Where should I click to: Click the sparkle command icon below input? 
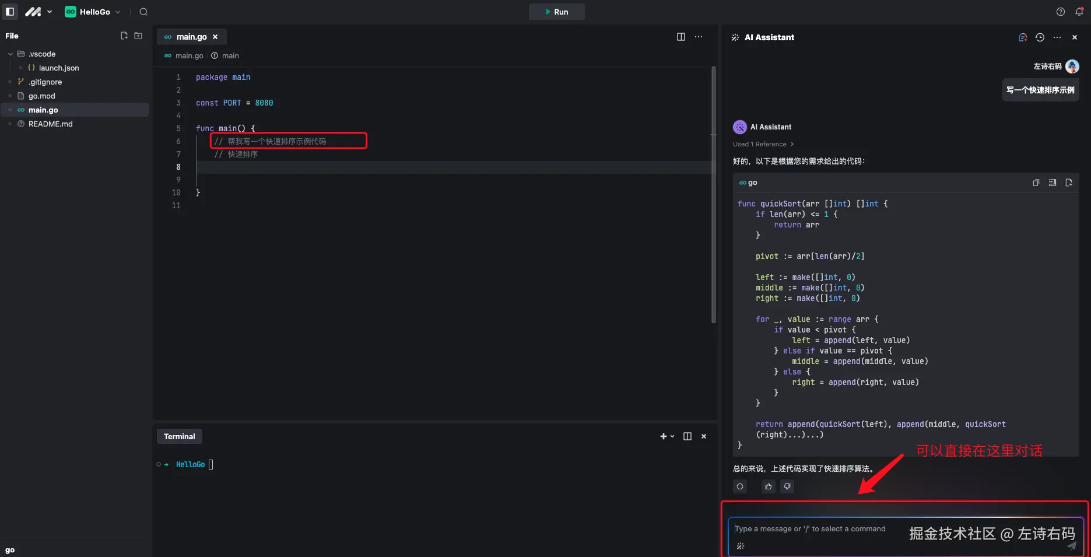(x=741, y=547)
